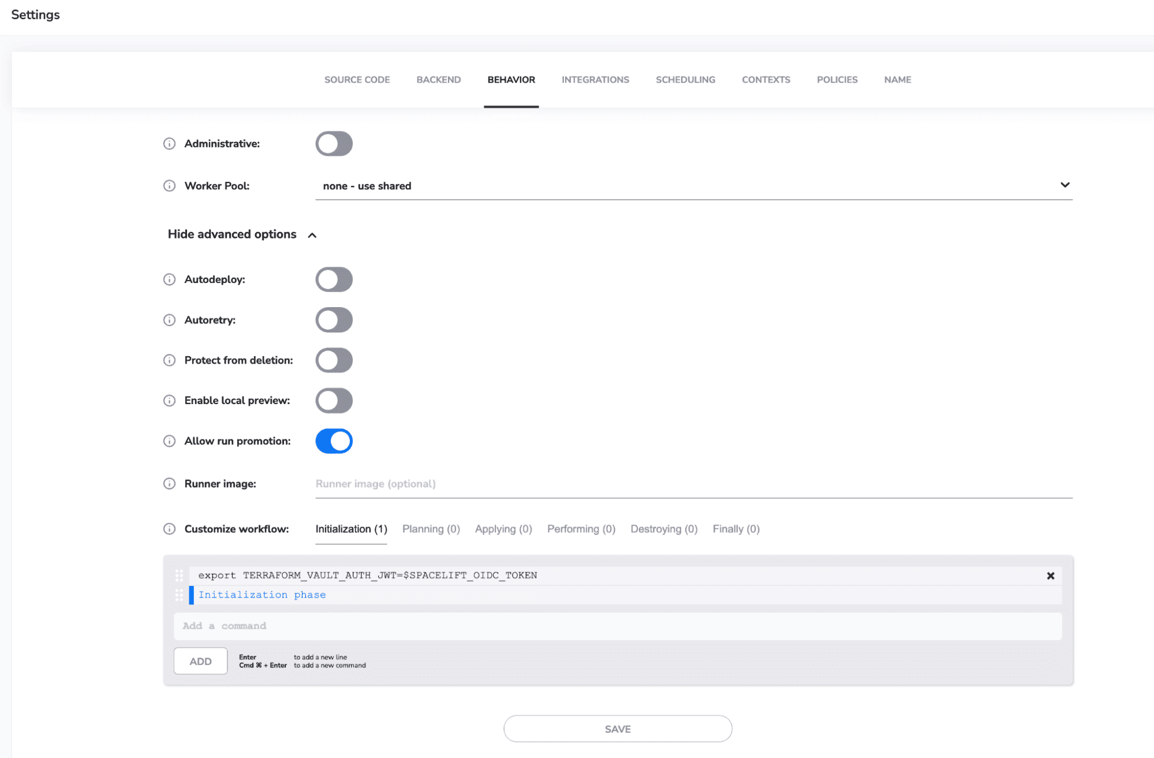1154x758 pixels.
Task: Disable Allow run promotion switch
Action: [334, 441]
